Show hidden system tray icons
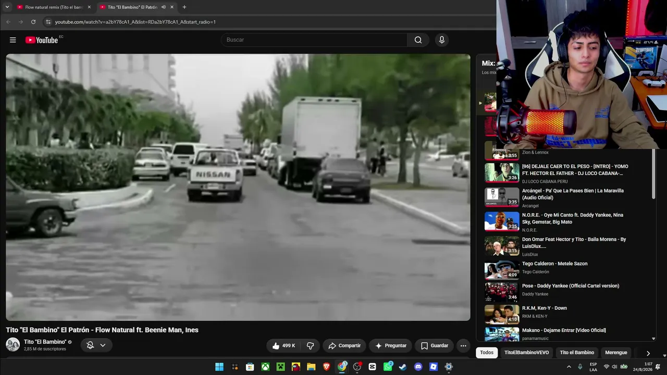This screenshot has width=667, height=375. pos(569,367)
